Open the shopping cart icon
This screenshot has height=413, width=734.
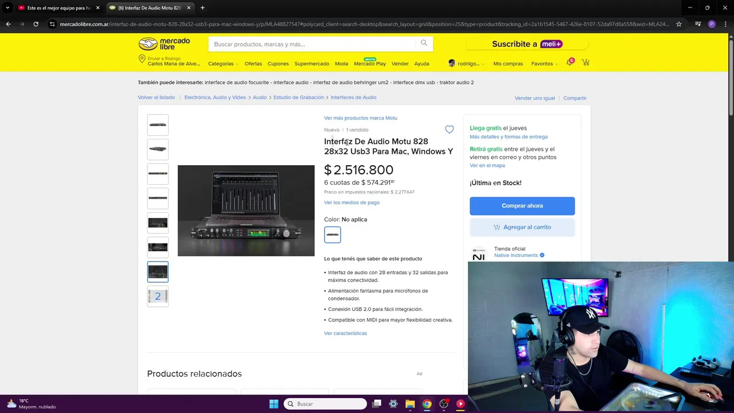click(x=585, y=63)
